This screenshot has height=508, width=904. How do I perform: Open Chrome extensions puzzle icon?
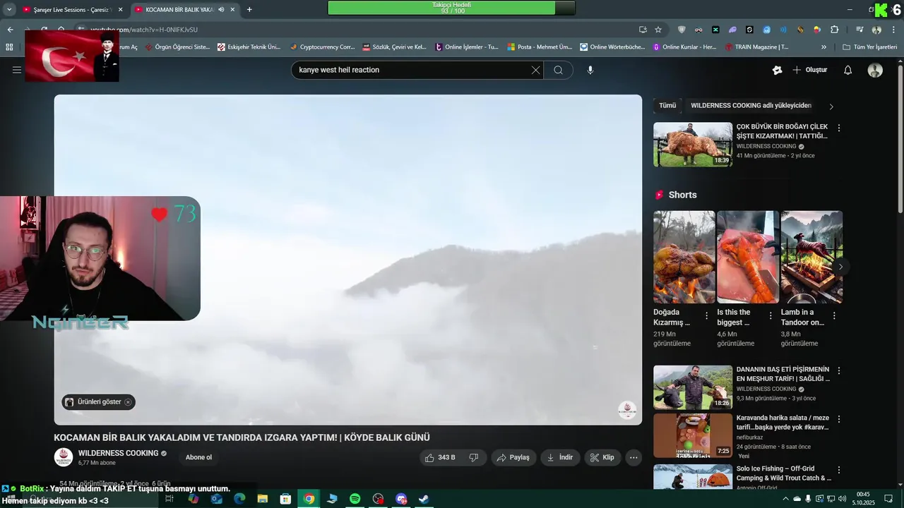[x=835, y=30]
